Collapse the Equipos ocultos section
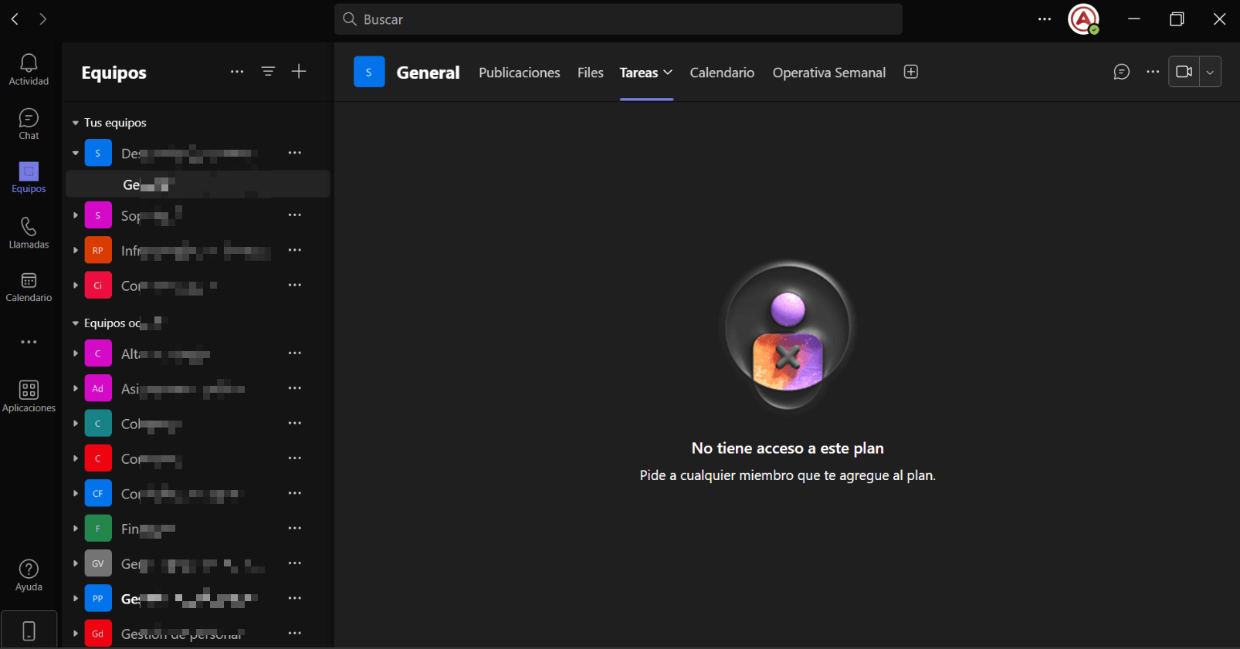This screenshot has height=649, width=1240. [76, 323]
